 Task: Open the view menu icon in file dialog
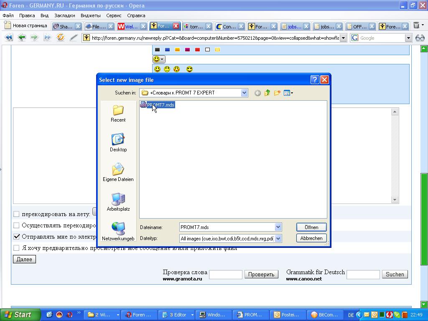point(288,93)
